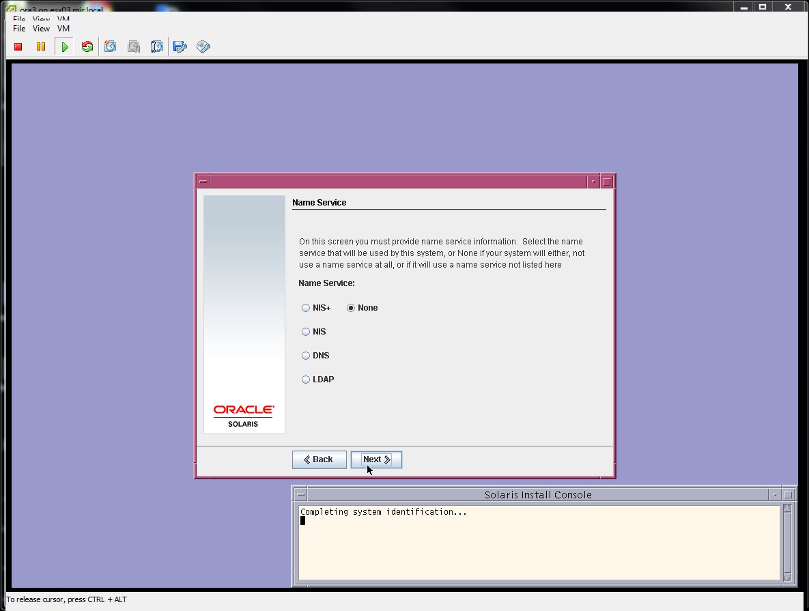
Task: Open Name Service dialog window menu button
Action: (203, 182)
